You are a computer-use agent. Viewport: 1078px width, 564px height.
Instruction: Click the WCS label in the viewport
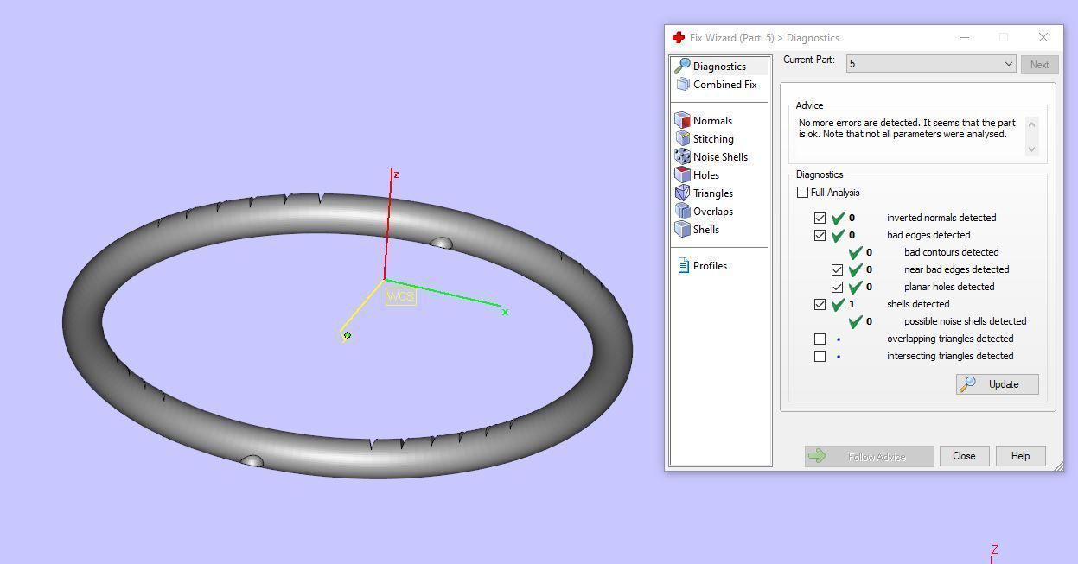(400, 296)
